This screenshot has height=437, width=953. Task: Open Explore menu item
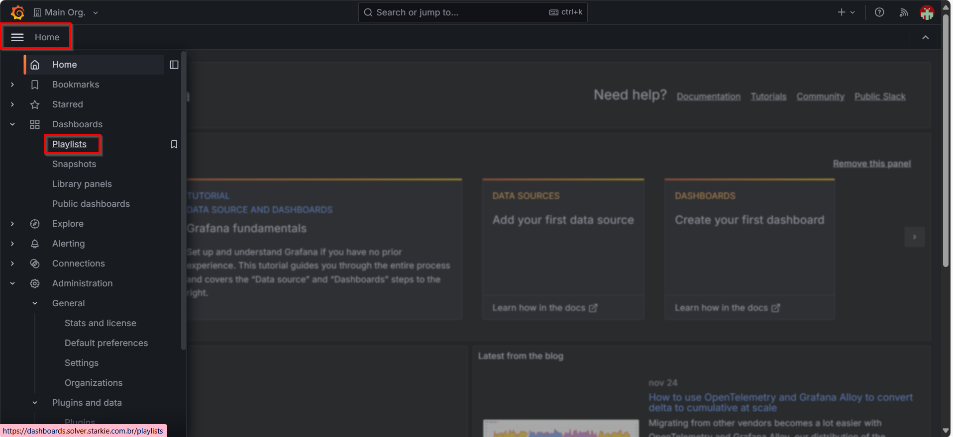pos(68,224)
